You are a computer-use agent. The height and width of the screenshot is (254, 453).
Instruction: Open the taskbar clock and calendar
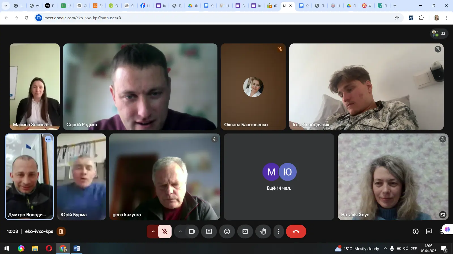coord(428,248)
